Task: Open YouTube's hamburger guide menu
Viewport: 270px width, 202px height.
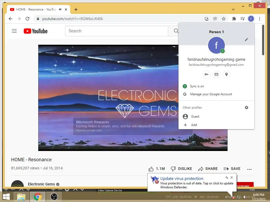Action: (14, 31)
